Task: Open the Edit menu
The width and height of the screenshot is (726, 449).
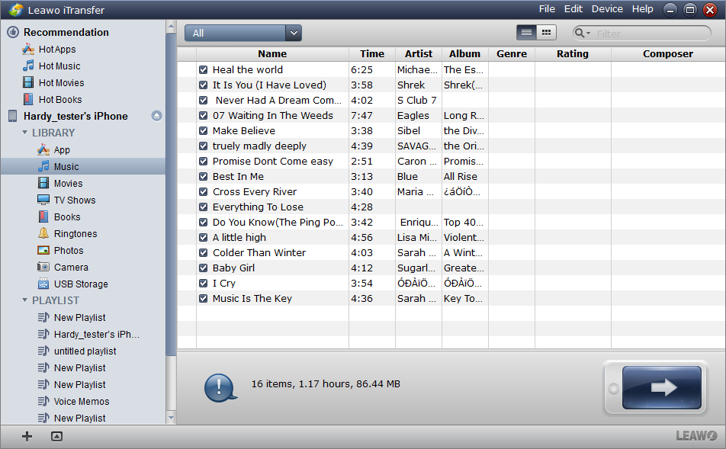Action: point(573,9)
